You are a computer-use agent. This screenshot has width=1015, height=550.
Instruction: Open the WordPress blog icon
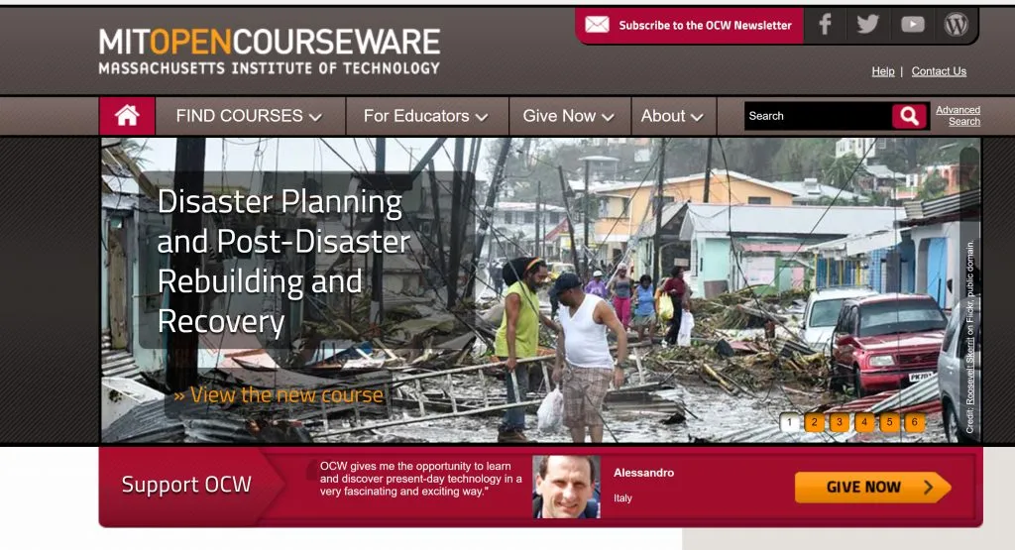tap(957, 25)
